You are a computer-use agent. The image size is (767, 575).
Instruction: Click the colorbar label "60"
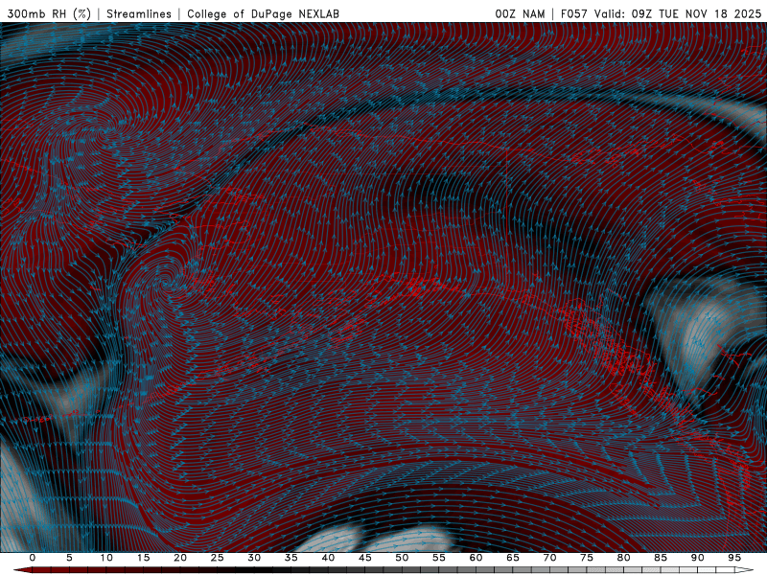pyautogui.click(x=476, y=558)
